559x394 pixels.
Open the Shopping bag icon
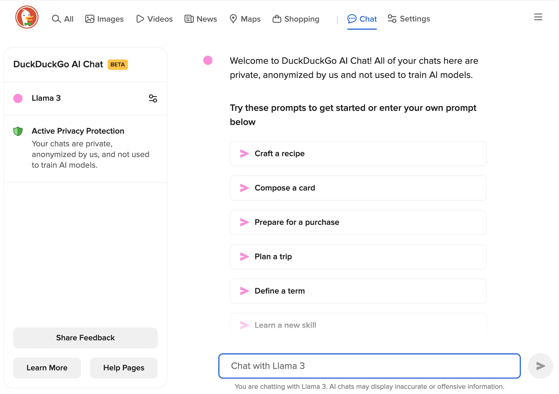tap(277, 19)
